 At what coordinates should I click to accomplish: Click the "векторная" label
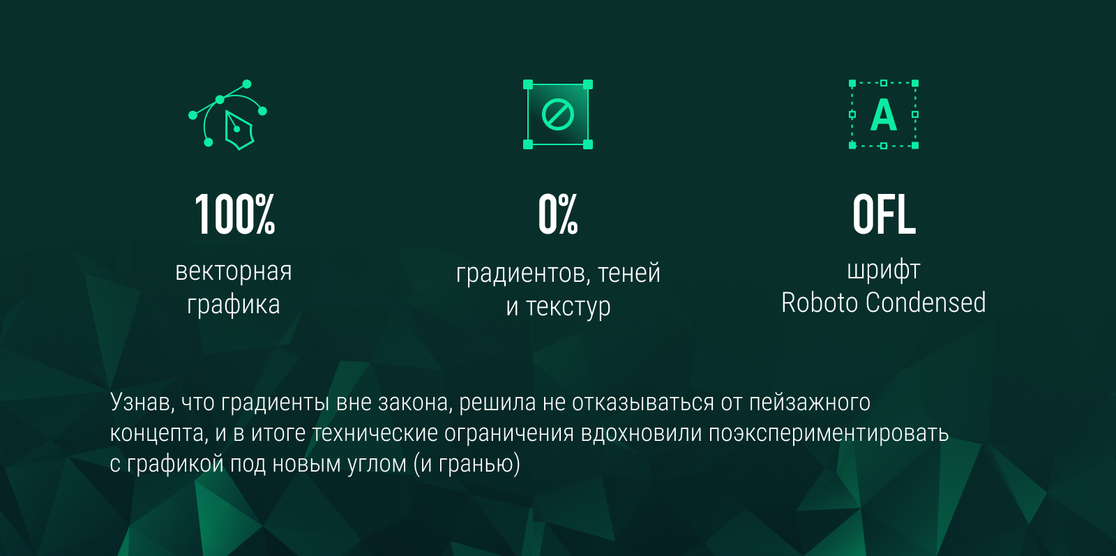tap(234, 271)
